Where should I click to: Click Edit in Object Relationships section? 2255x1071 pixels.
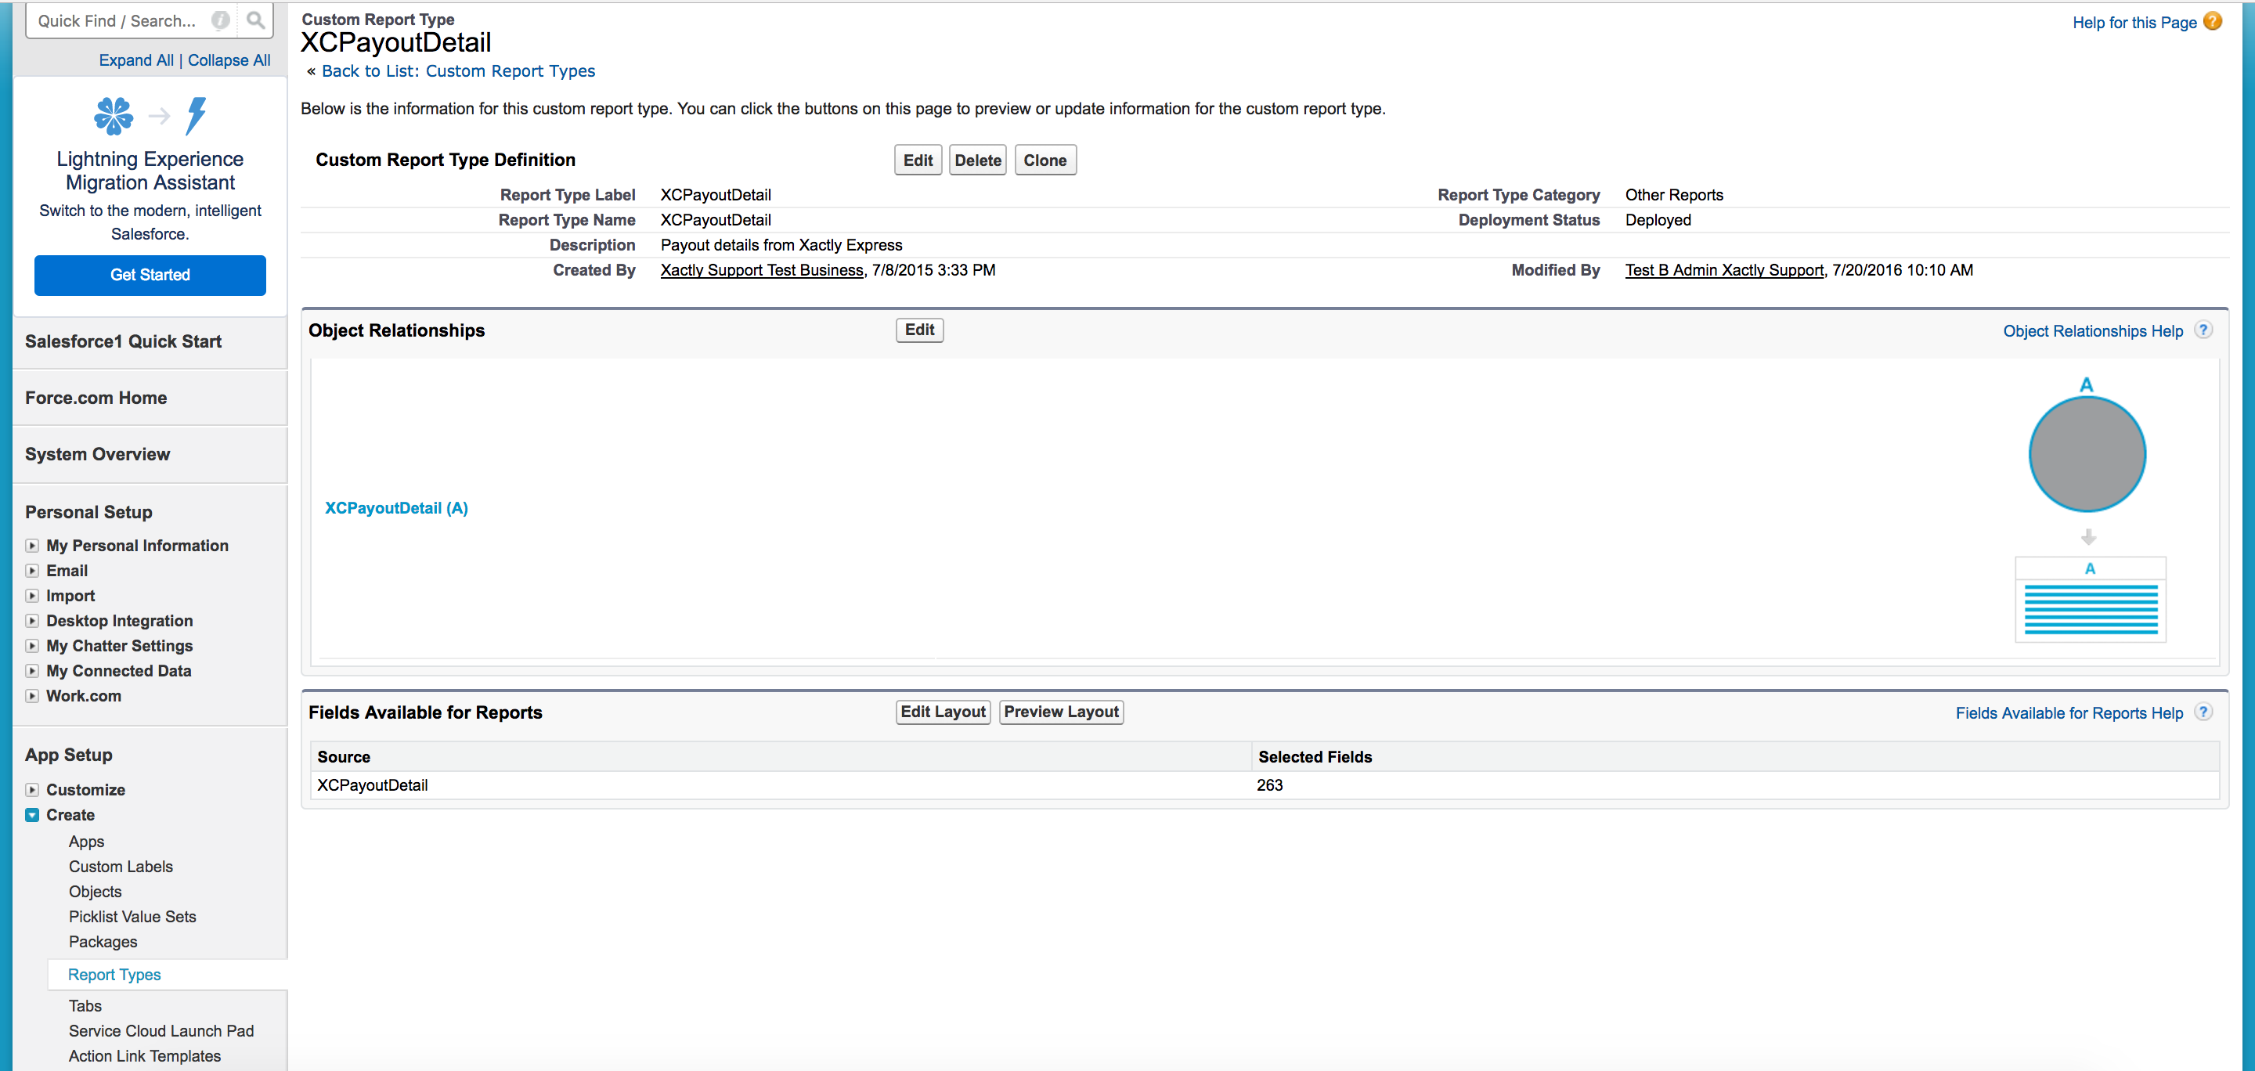tap(919, 330)
